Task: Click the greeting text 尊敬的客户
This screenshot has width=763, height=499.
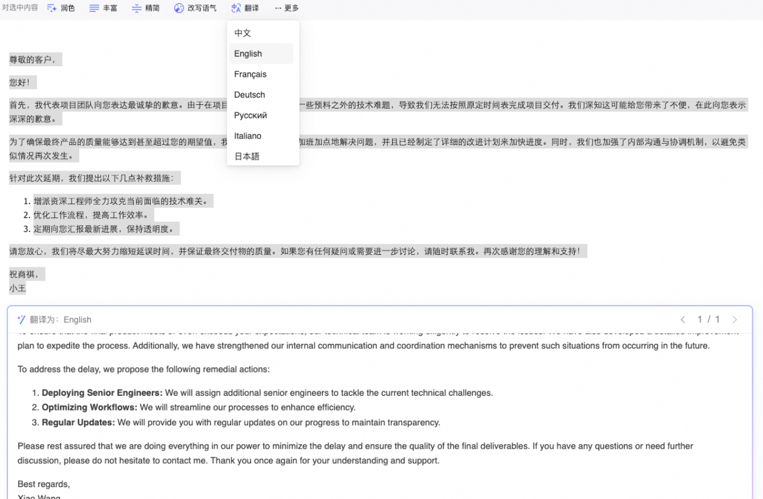Action: [32, 59]
